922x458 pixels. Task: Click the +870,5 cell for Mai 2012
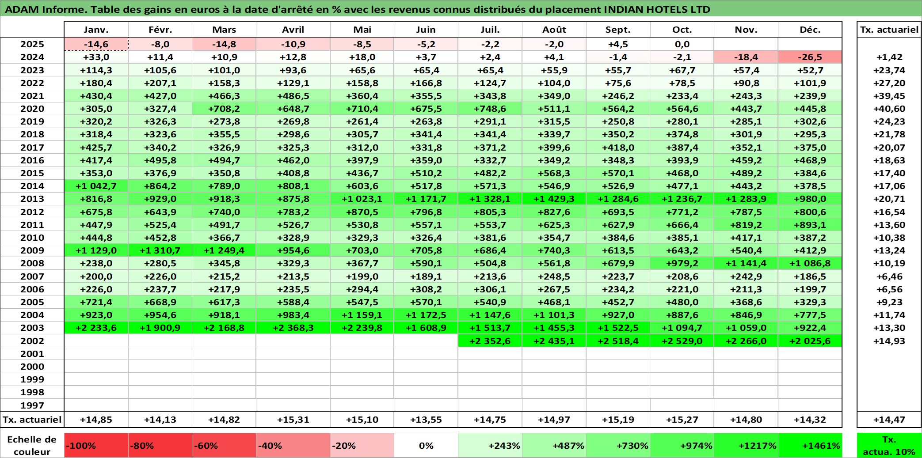click(x=362, y=212)
